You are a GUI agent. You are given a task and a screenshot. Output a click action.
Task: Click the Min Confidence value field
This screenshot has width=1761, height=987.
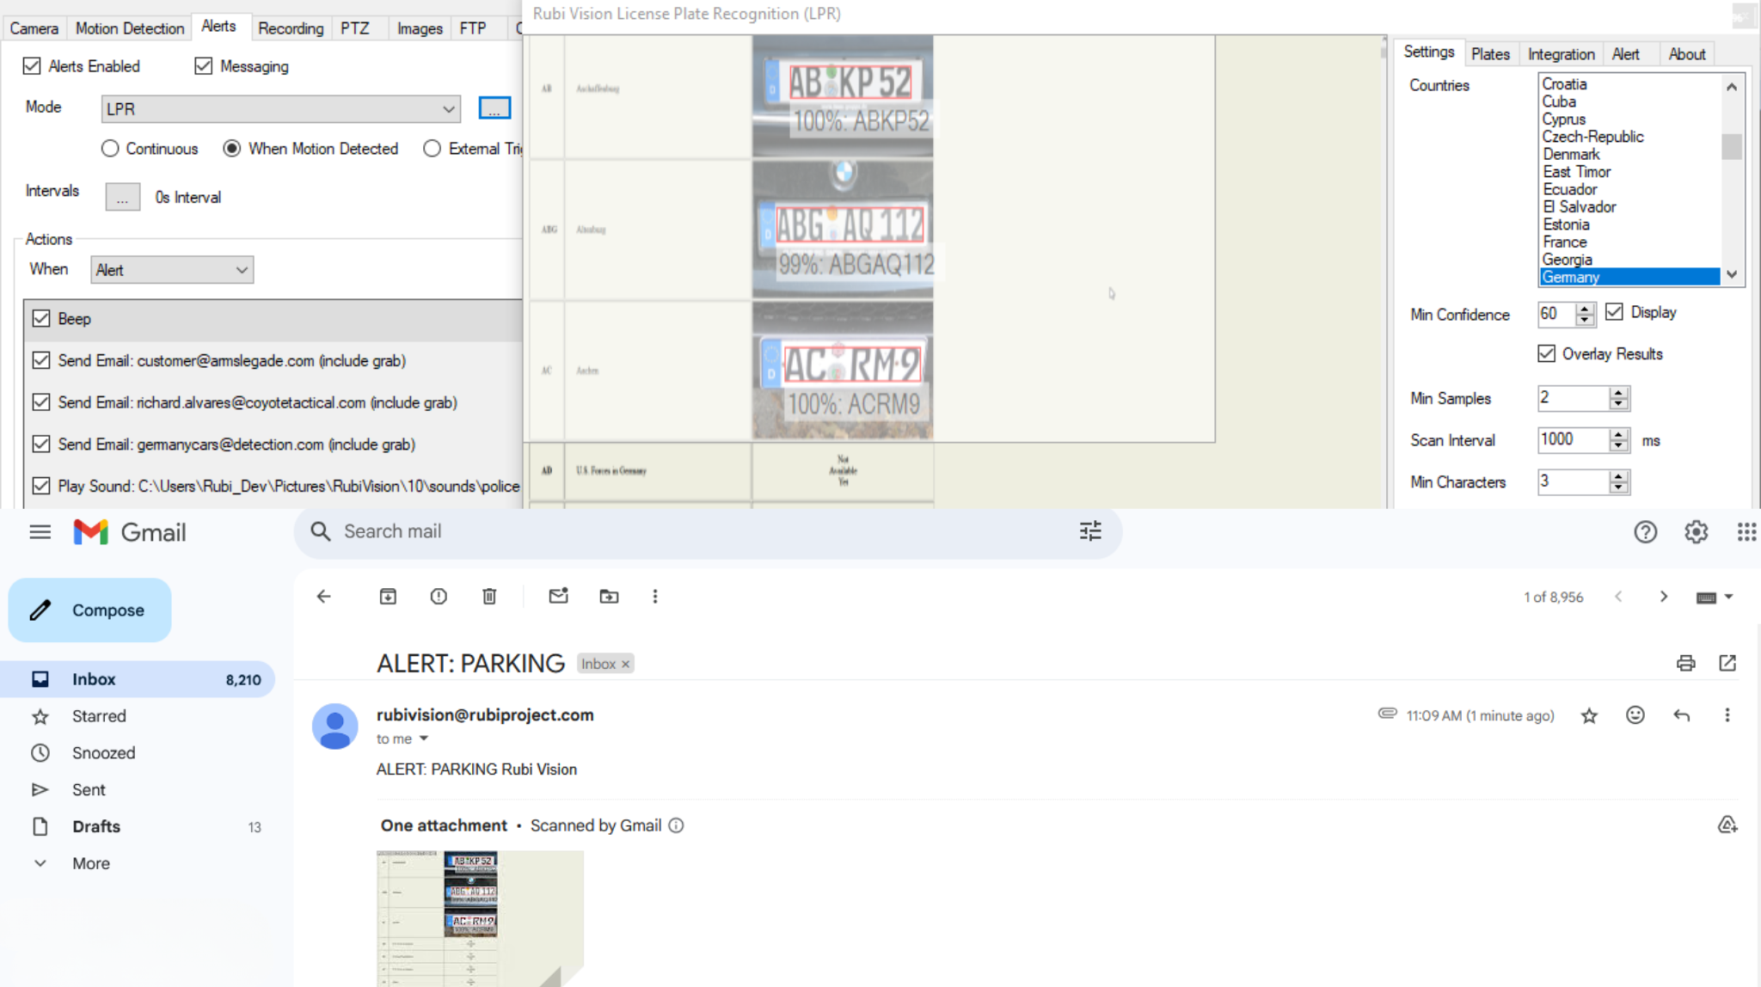[x=1557, y=314]
